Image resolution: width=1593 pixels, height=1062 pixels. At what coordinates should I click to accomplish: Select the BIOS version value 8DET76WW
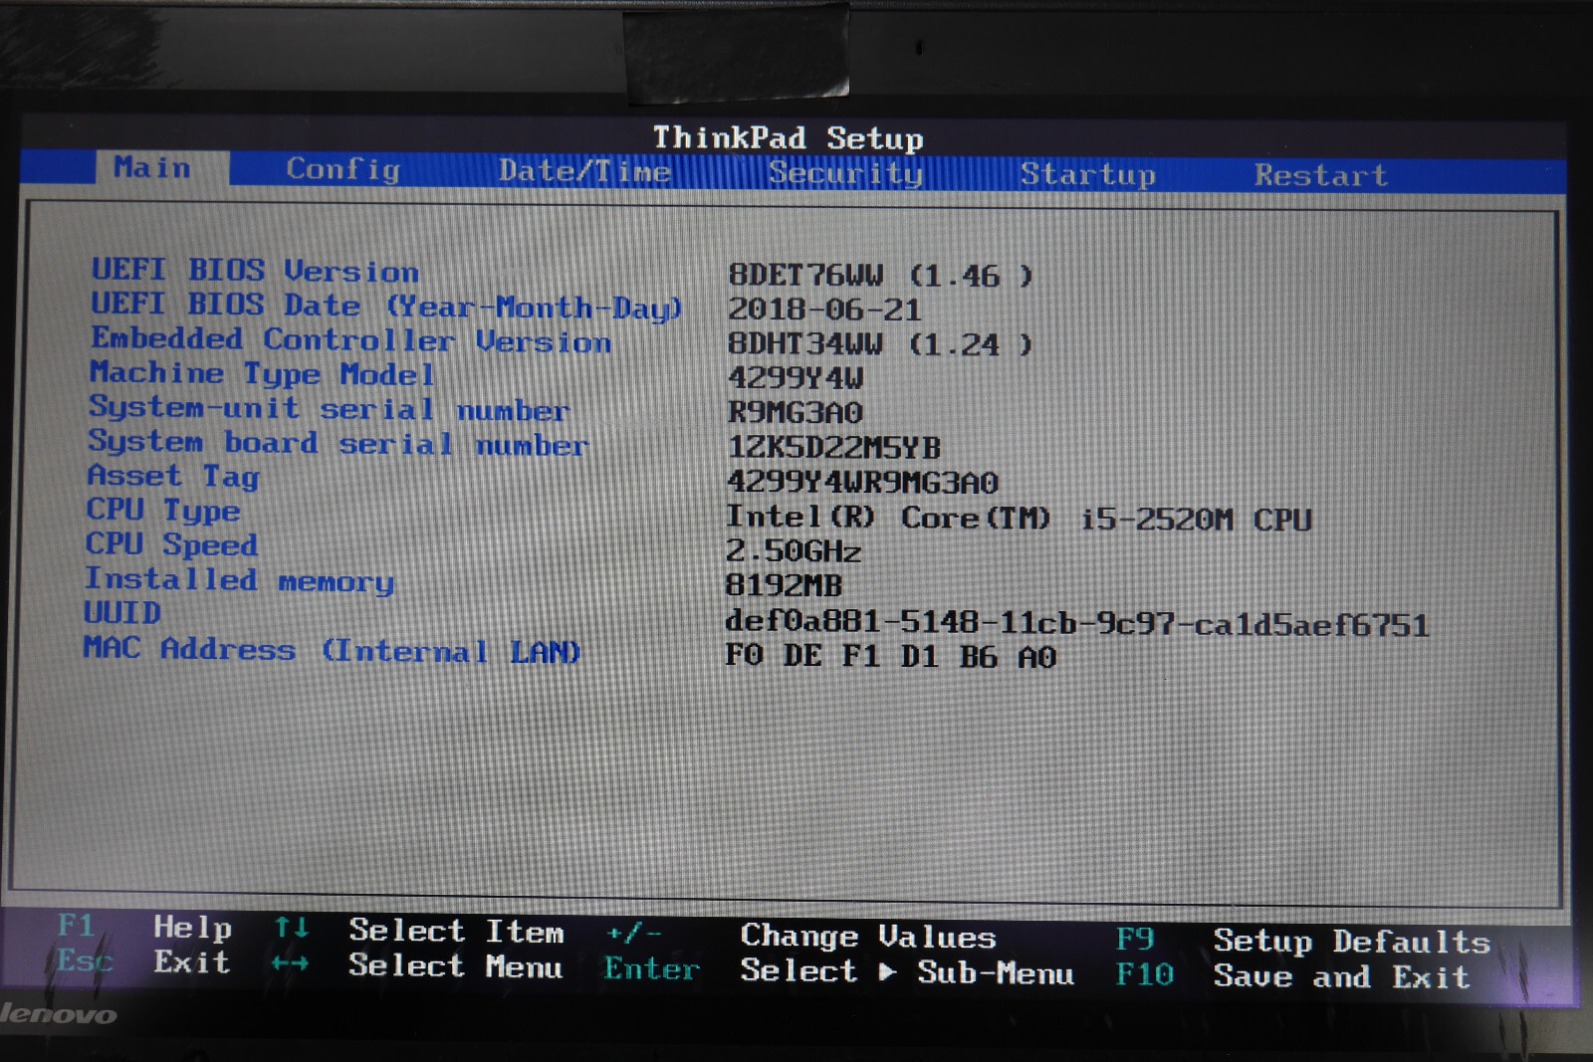(880, 275)
